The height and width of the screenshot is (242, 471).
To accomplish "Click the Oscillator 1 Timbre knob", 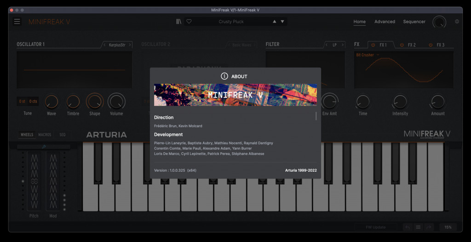I will point(73,102).
